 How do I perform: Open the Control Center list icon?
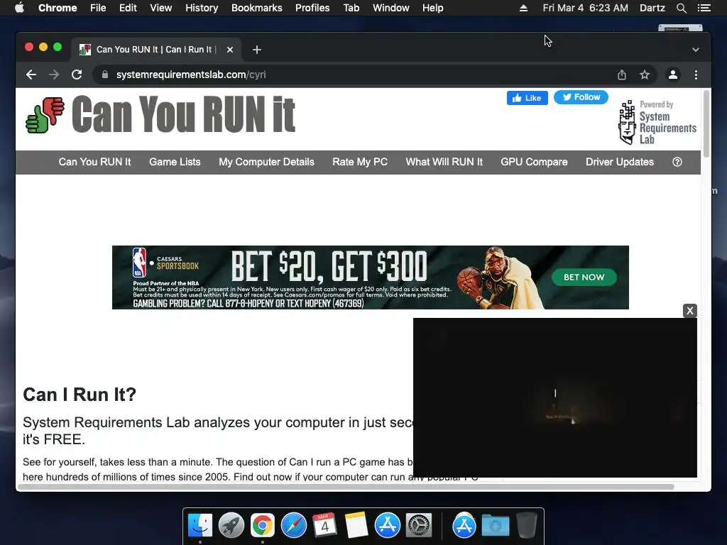pos(704,8)
